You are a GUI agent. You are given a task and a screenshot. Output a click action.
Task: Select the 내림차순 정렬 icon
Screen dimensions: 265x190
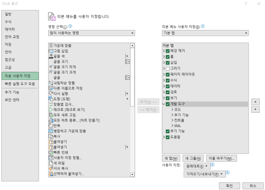pyautogui.click(x=51, y=83)
